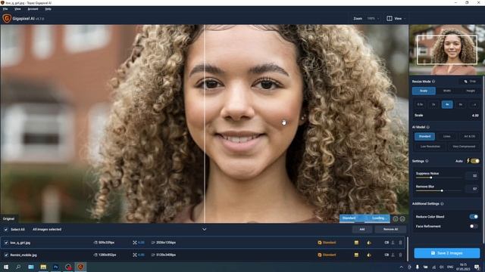Click the CB color bleed icon in low_q_girl.jpg row
Screen dimensions: 485x272
pyautogui.click(x=386, y=243)
